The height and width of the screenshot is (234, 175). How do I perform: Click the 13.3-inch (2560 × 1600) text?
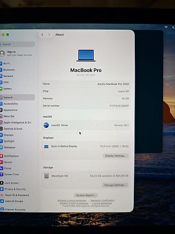(114, 146)
